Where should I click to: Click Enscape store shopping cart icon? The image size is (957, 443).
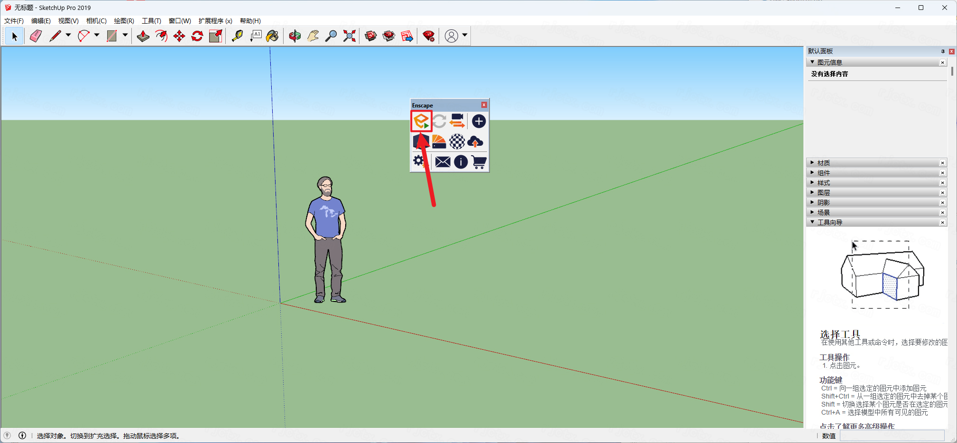pyautogui.click(x=479, y=162)
